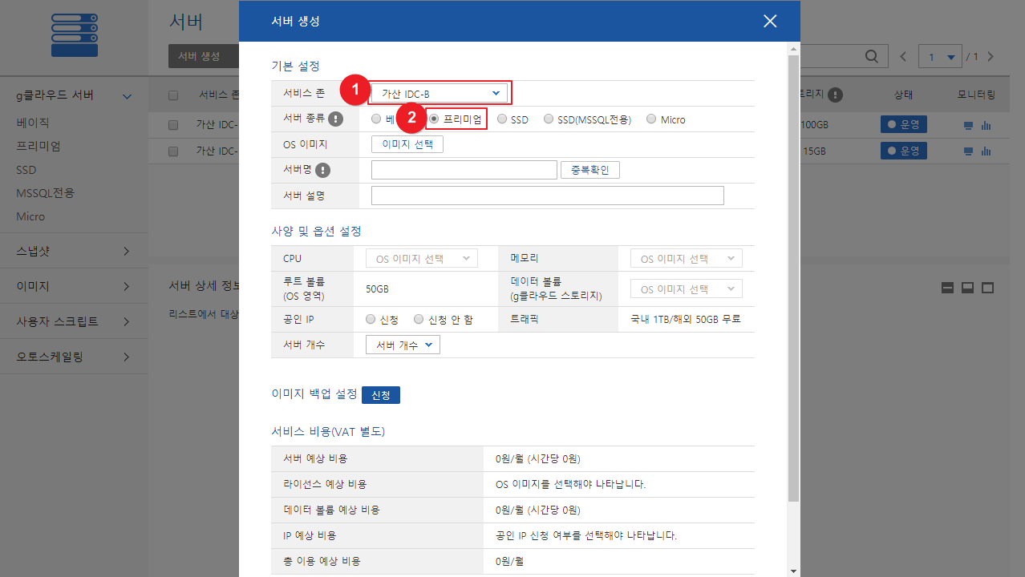Open MSSQL전용 in the sidebar
Image resolution: width=1025 pixels, height=577 pixels.
pyautogui.click(x=46, y=193)
